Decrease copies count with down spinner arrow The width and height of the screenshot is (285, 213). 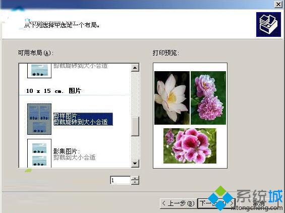135,182
